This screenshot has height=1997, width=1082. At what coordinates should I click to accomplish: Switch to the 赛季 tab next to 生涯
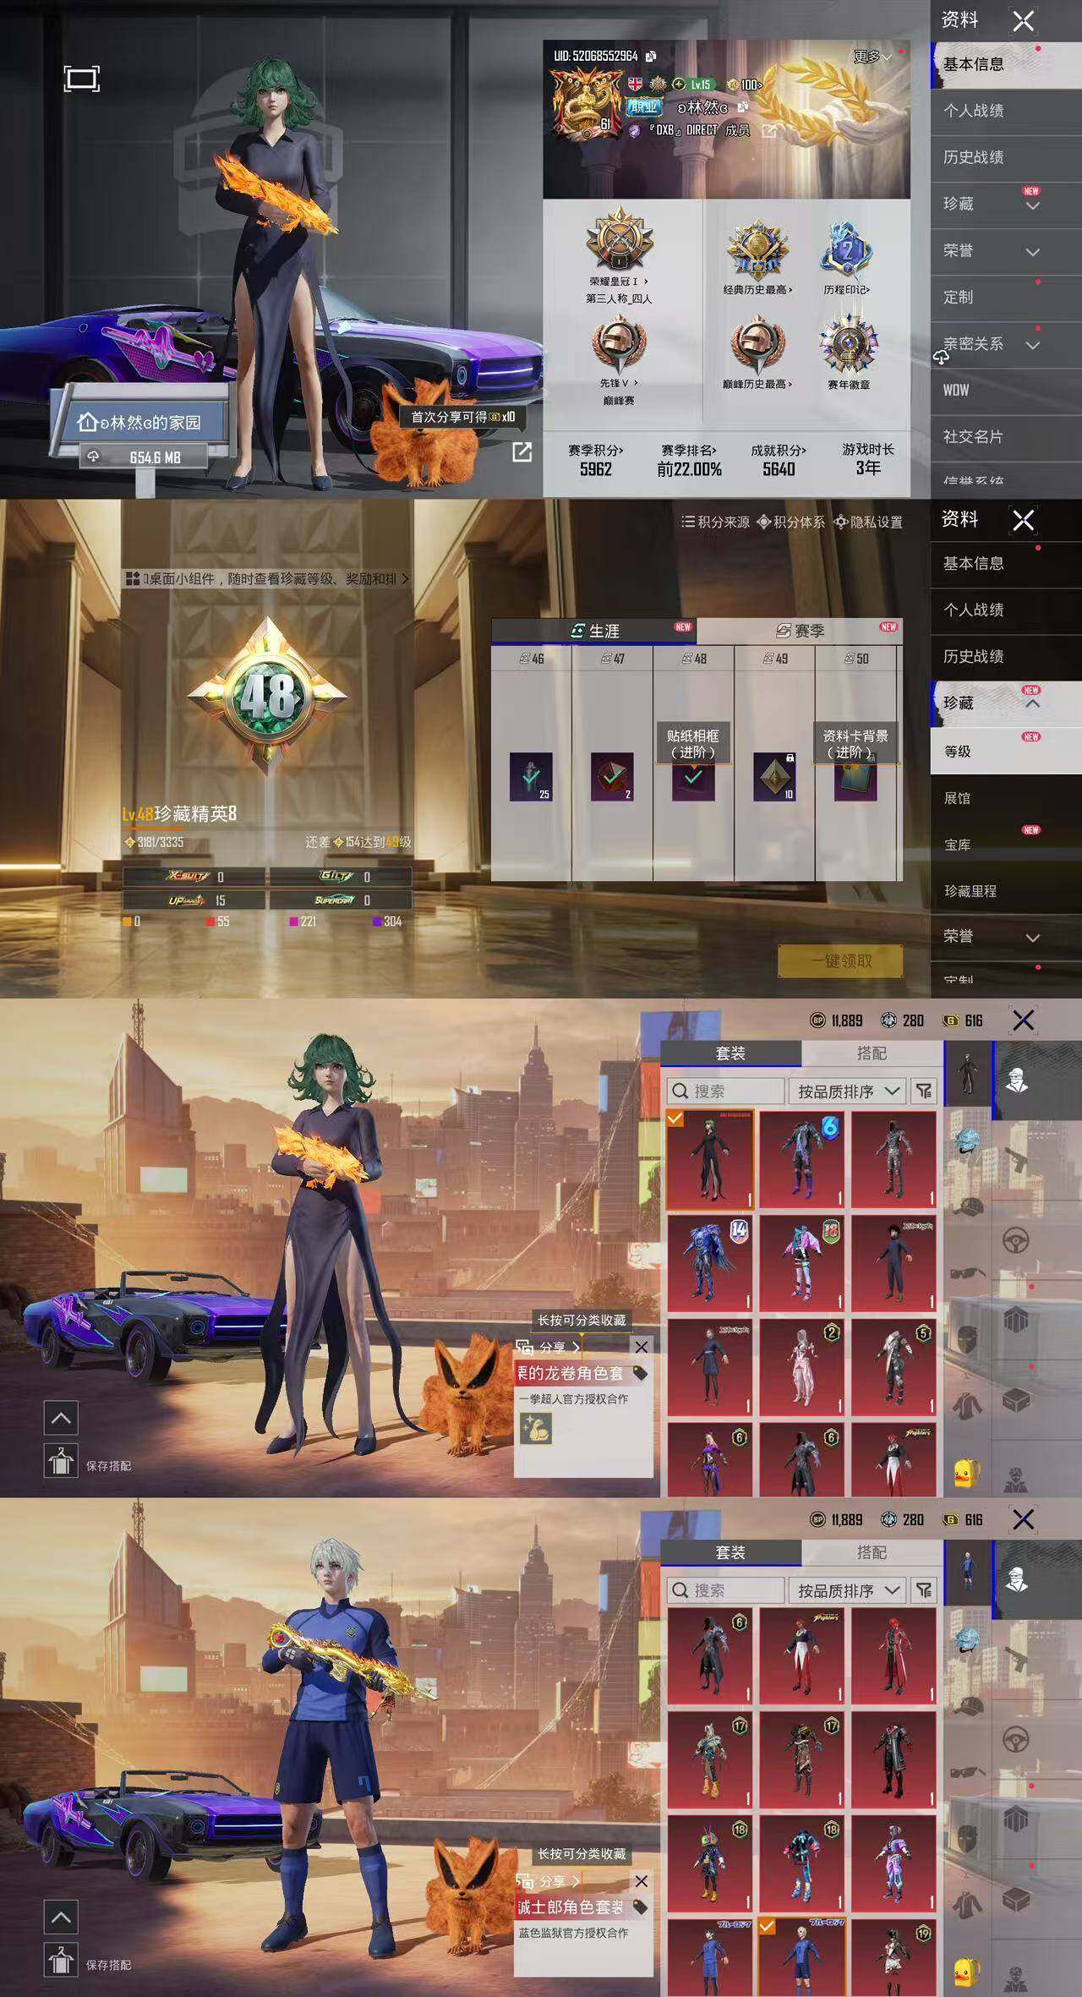click(800, 631)
